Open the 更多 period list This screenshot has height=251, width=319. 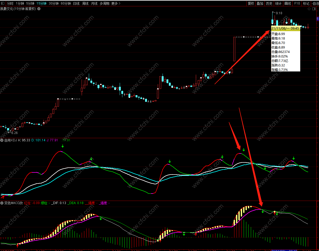[116, 3]
